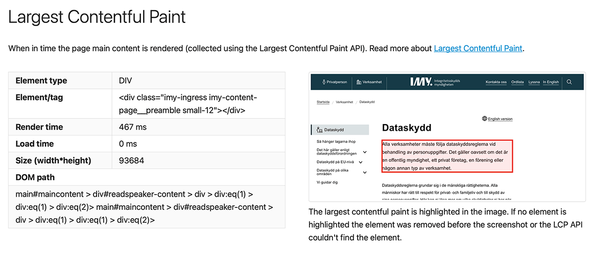Click the search magnifier icon in IMY header

570,82
